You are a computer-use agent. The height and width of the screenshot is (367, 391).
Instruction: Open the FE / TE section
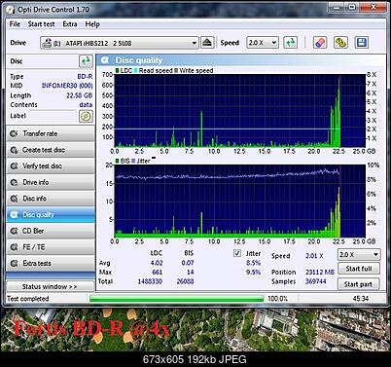(x=51, y=247)
